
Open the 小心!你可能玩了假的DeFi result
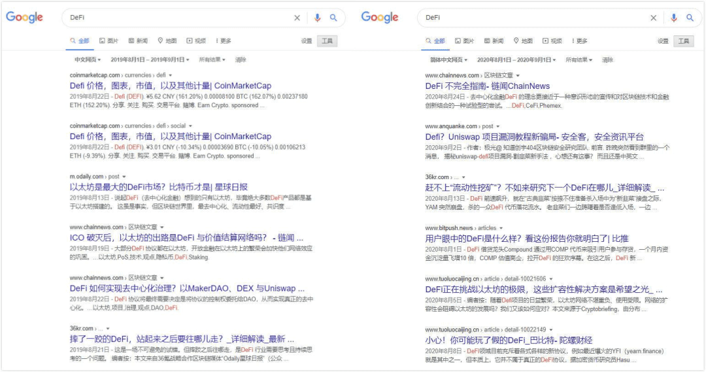pos(509,340)
